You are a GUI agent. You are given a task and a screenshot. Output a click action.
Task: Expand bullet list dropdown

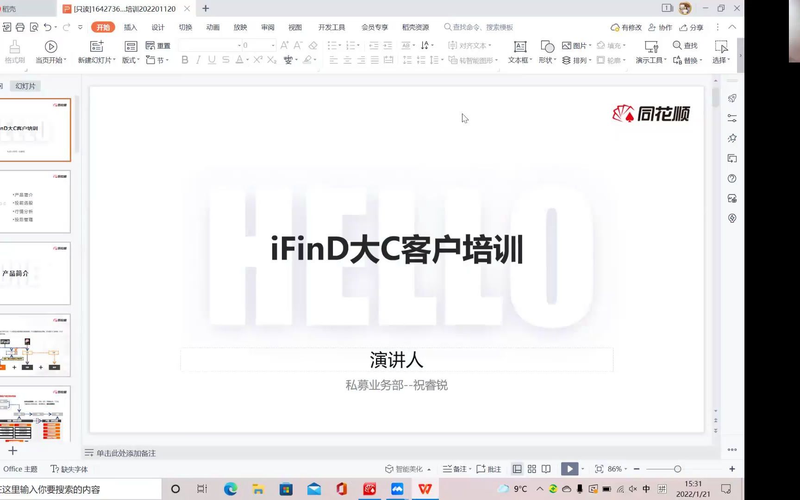click(x=340, y=45)
